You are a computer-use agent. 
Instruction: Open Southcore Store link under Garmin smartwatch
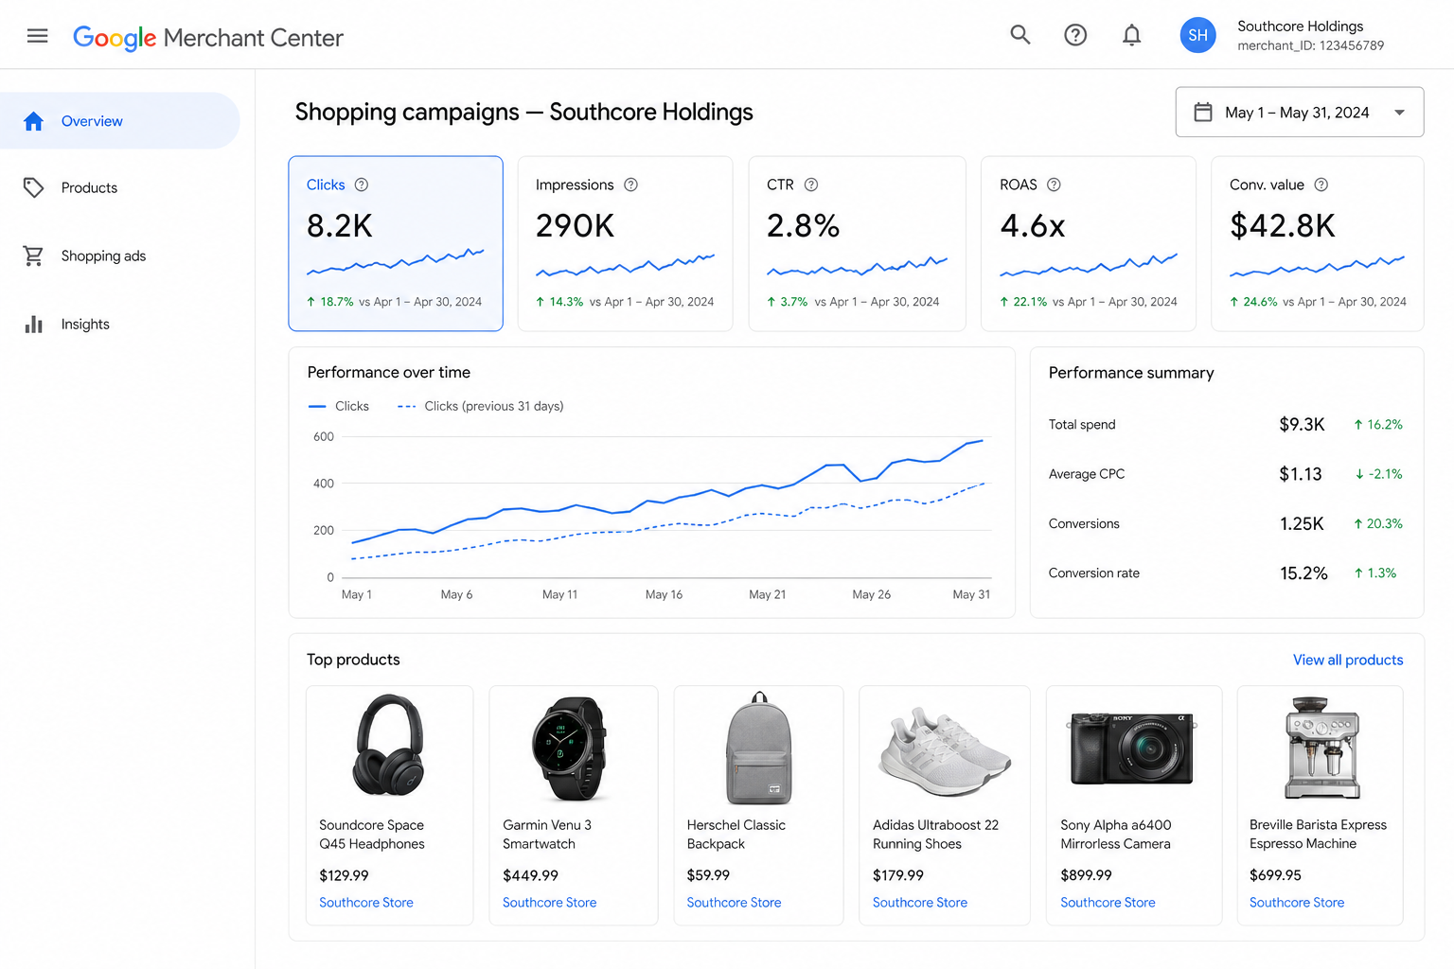(550, 903)
